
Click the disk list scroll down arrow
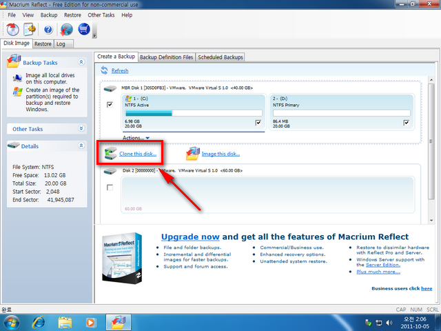(x=431, y=221)
